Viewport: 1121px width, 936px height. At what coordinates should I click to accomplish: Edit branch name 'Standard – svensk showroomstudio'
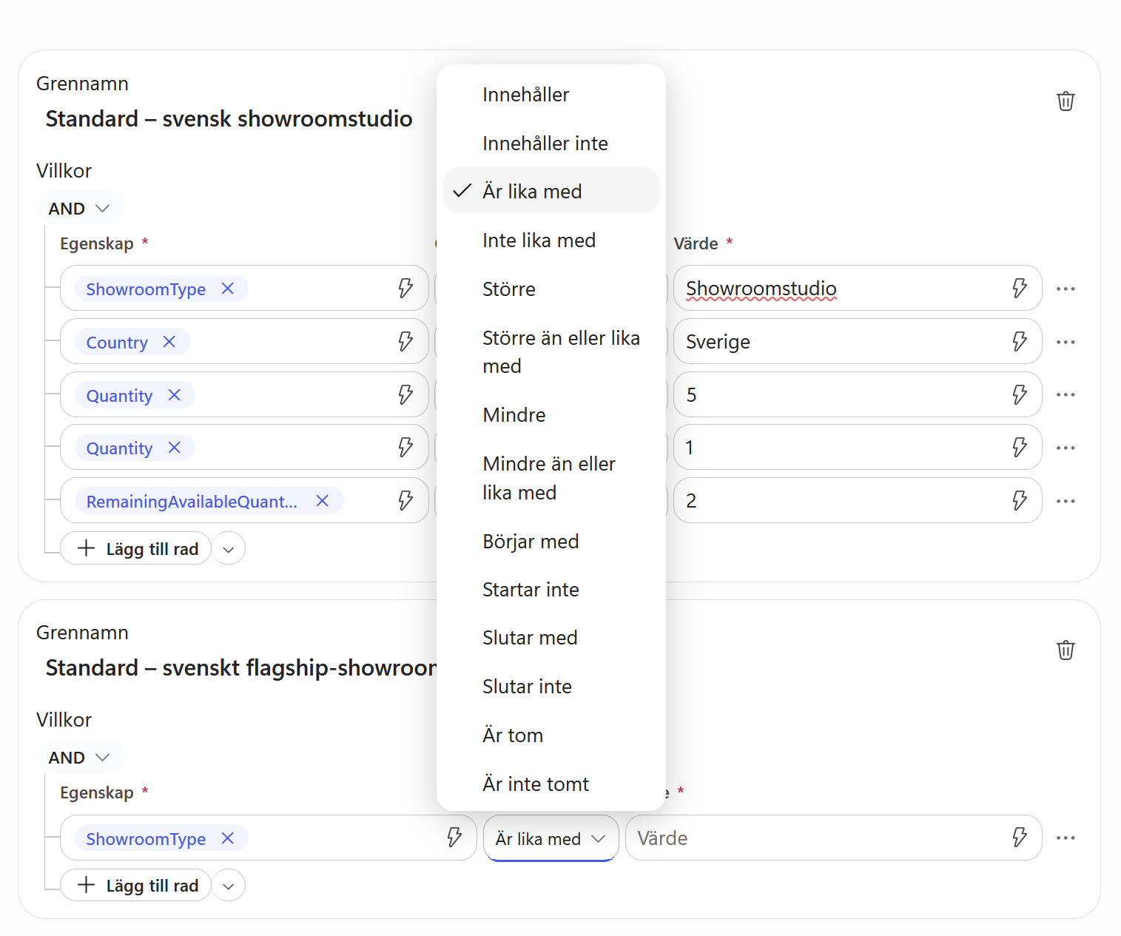[229, 118]
